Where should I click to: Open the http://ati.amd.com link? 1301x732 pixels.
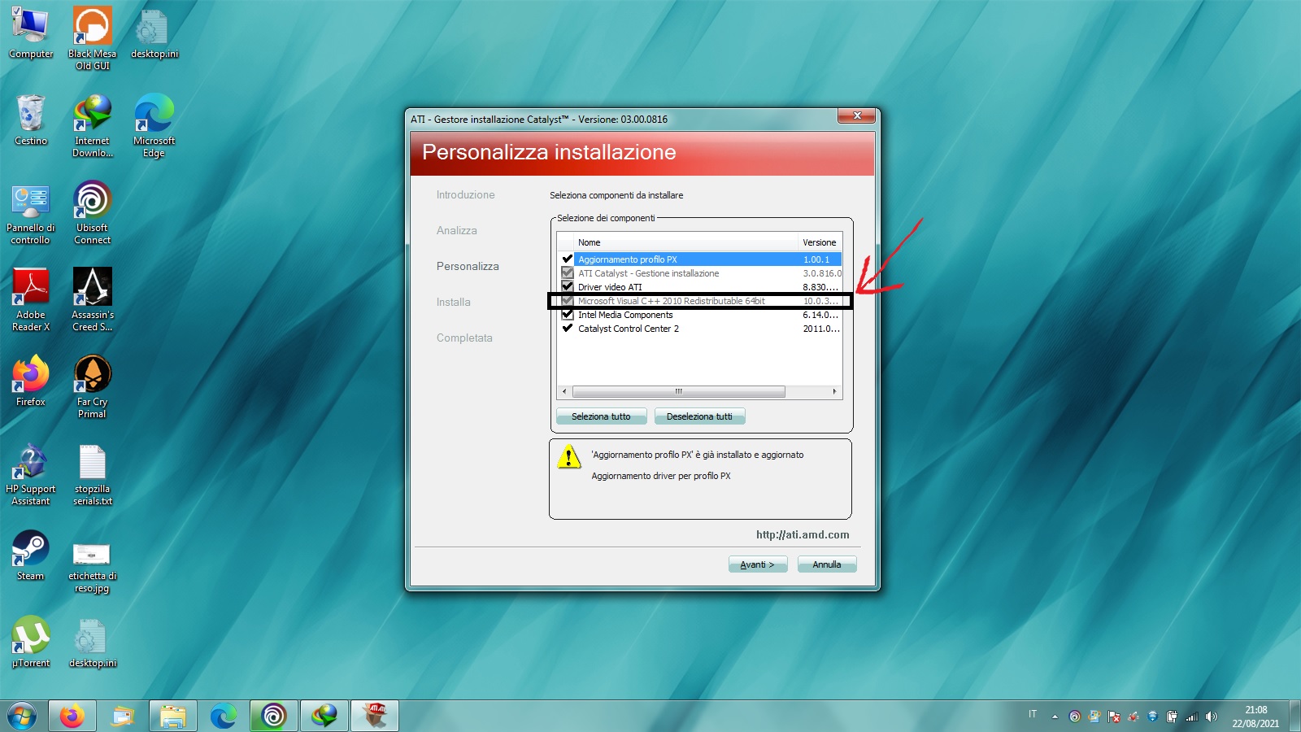pos(802,534)
